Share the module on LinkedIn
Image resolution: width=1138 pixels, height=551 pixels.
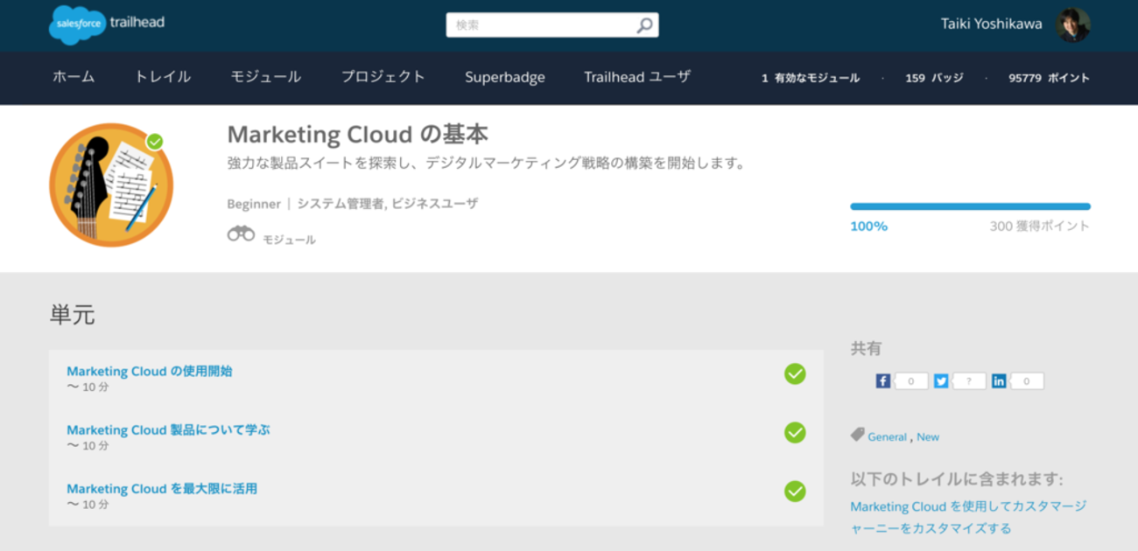(999, 381)
